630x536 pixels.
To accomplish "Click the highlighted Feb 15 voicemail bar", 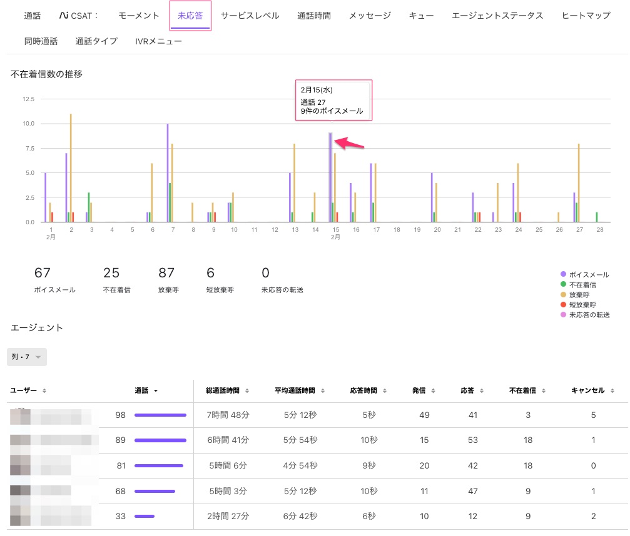I will point(330,177).
